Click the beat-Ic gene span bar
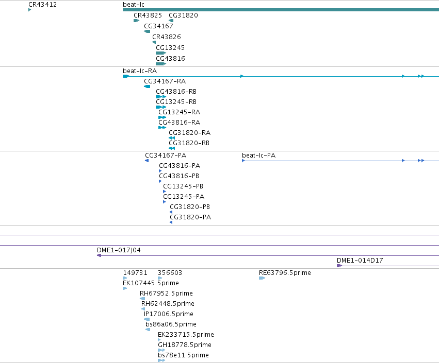Image resolution: width=439 pixels, height=363 pixels. tap(281, 10)
